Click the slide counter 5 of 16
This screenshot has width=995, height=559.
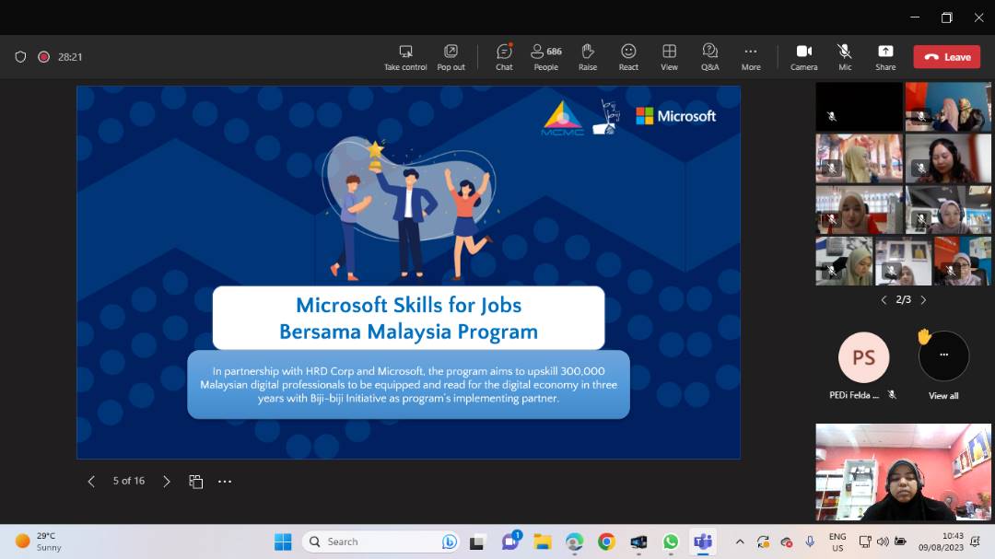point(129,481)
